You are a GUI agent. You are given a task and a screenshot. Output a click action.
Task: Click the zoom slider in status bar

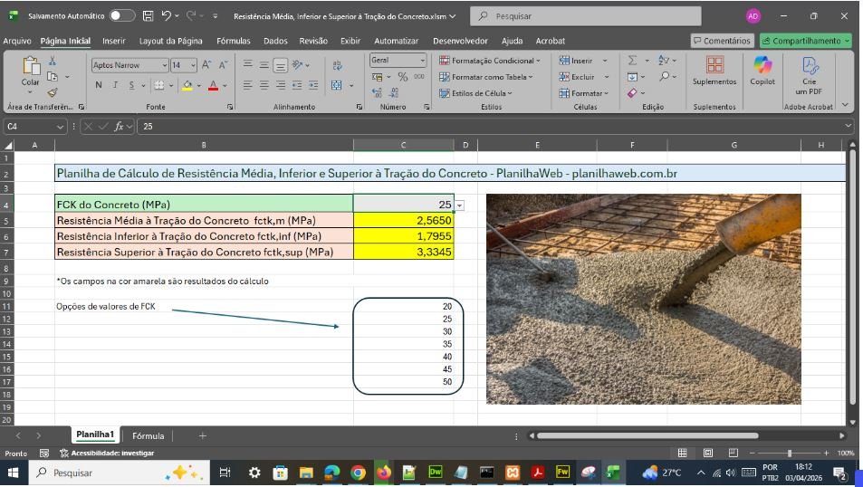(x=789, y=453)
